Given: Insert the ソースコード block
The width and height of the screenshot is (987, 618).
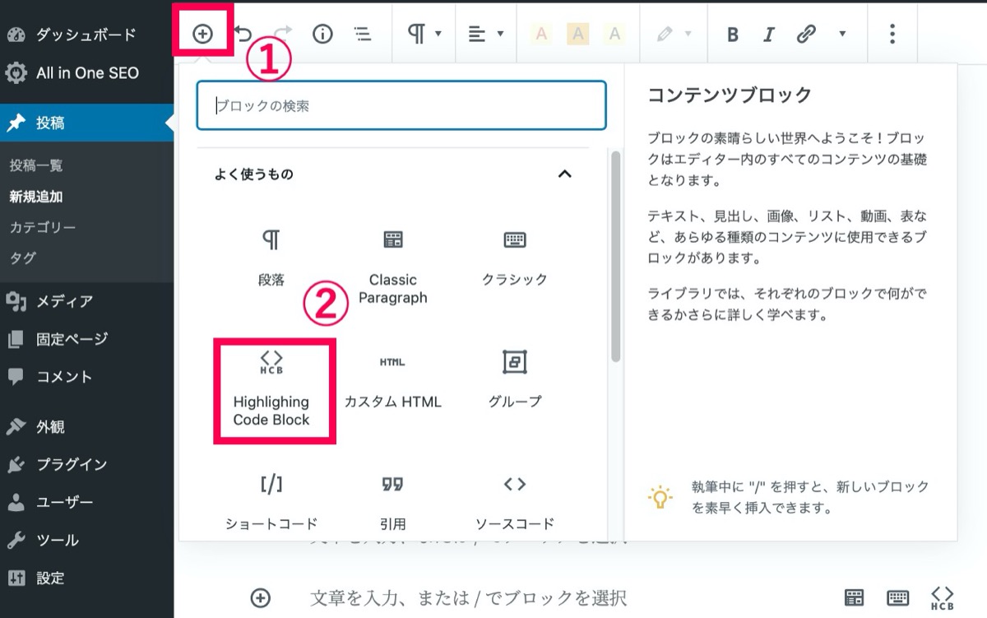Looking at the screenshot, I should point(515,502).
